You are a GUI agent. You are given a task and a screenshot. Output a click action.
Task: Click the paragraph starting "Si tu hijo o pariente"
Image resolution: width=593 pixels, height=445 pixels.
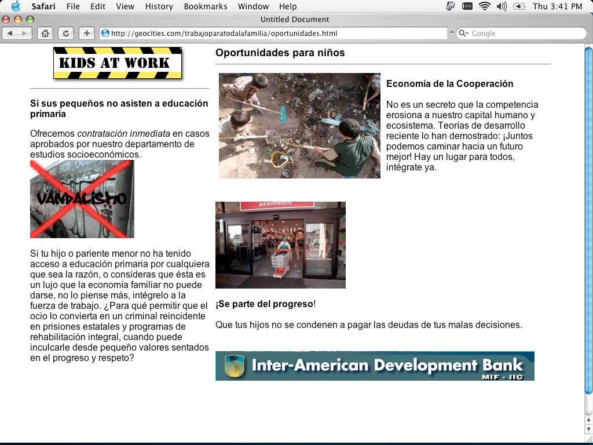pyautogui.click(x=119, y=306)
